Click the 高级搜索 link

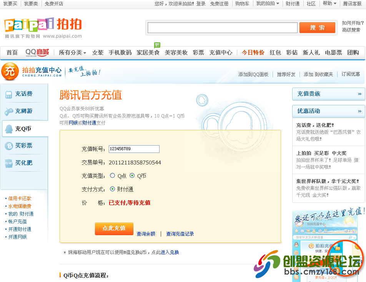pyautogui.click(x=351, y=30)
